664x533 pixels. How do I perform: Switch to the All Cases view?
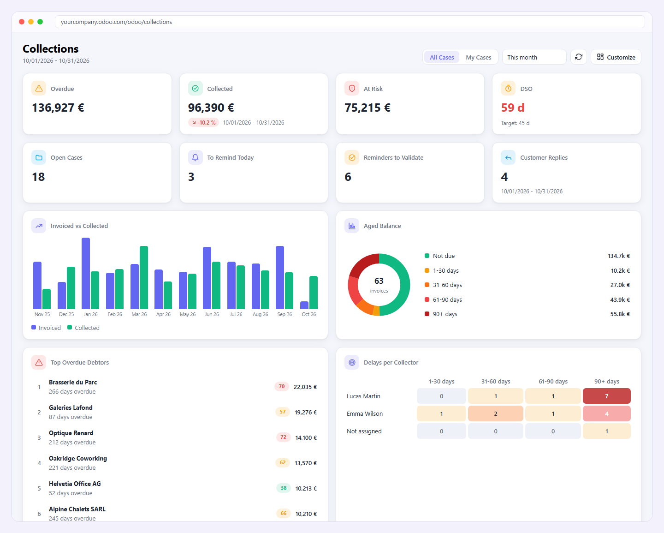pos(442,57)
